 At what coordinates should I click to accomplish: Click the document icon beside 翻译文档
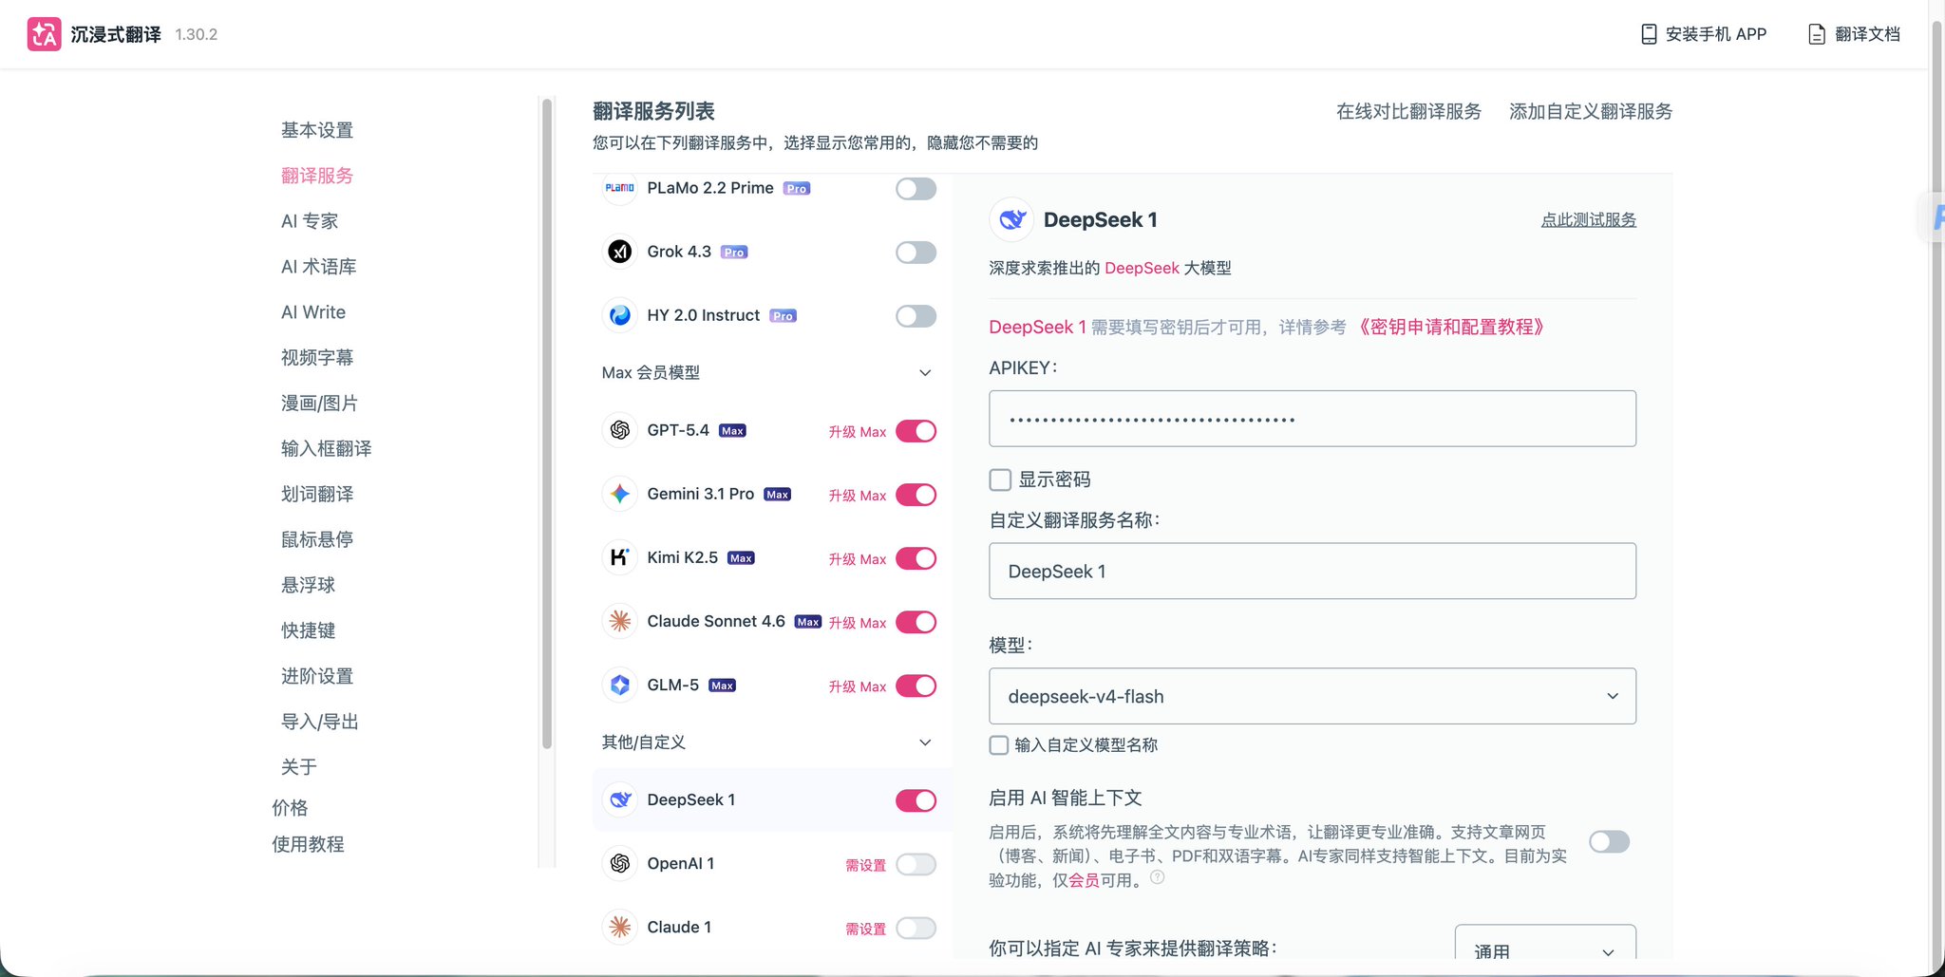[1816, 34]
